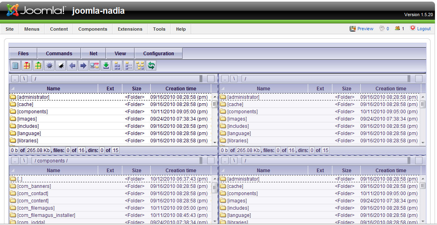Click the Logout link
This screenshot has width=437, height=225.
click(424, 28)
